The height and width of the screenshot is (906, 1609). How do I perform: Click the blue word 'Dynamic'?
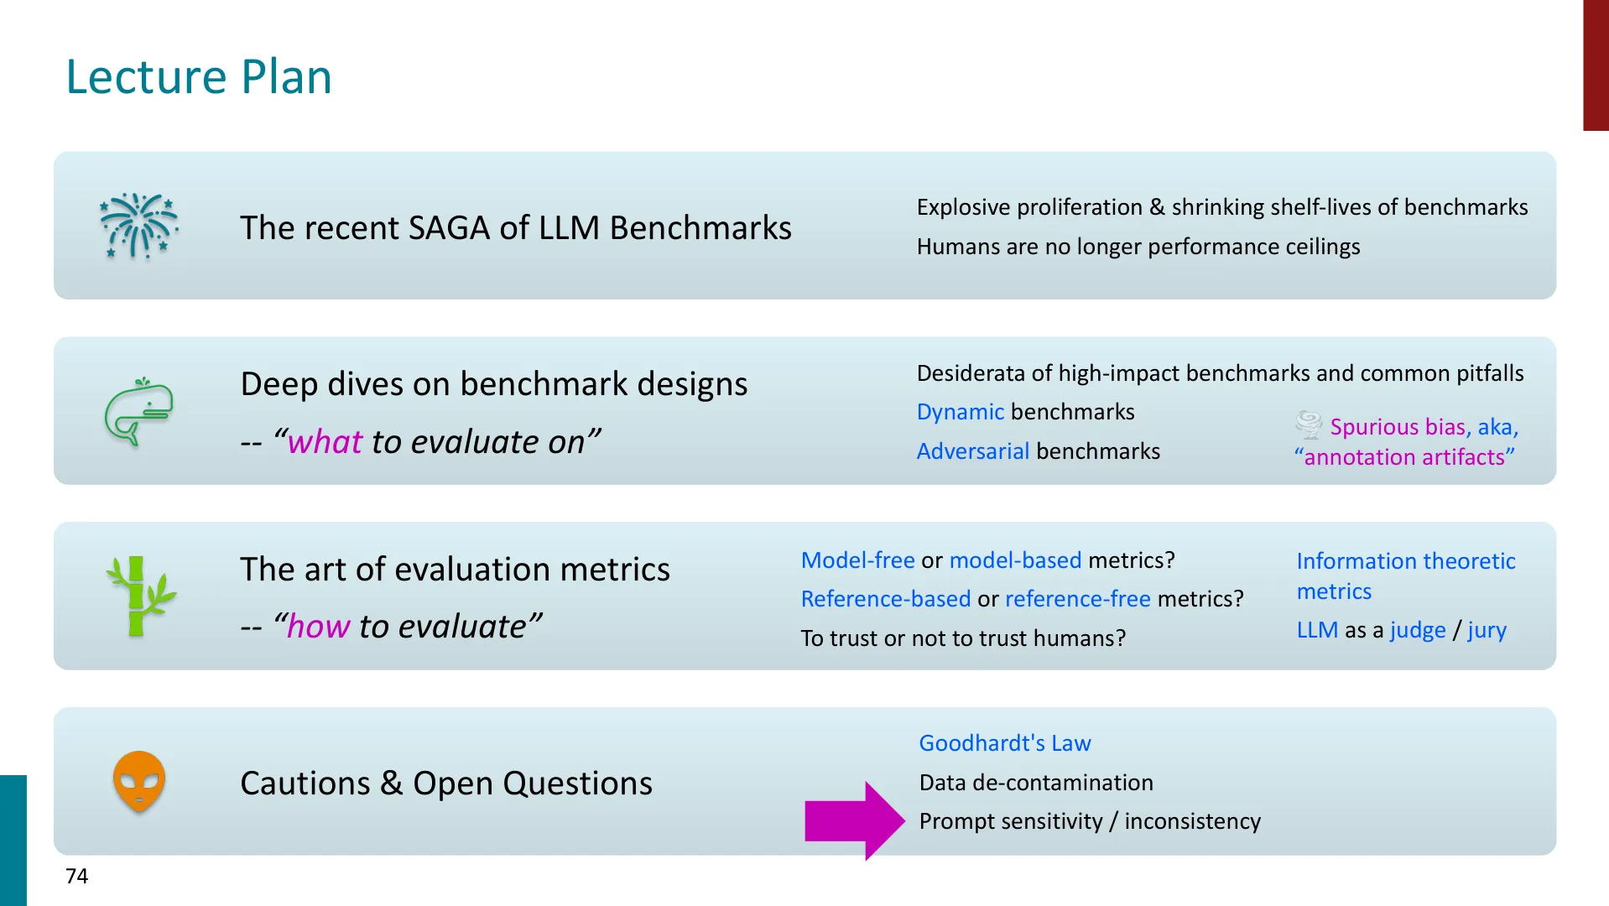click(961, 412)
